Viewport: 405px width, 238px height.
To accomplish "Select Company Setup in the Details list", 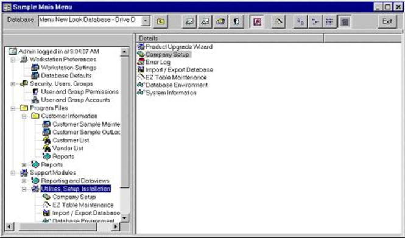I will (167, 54).
